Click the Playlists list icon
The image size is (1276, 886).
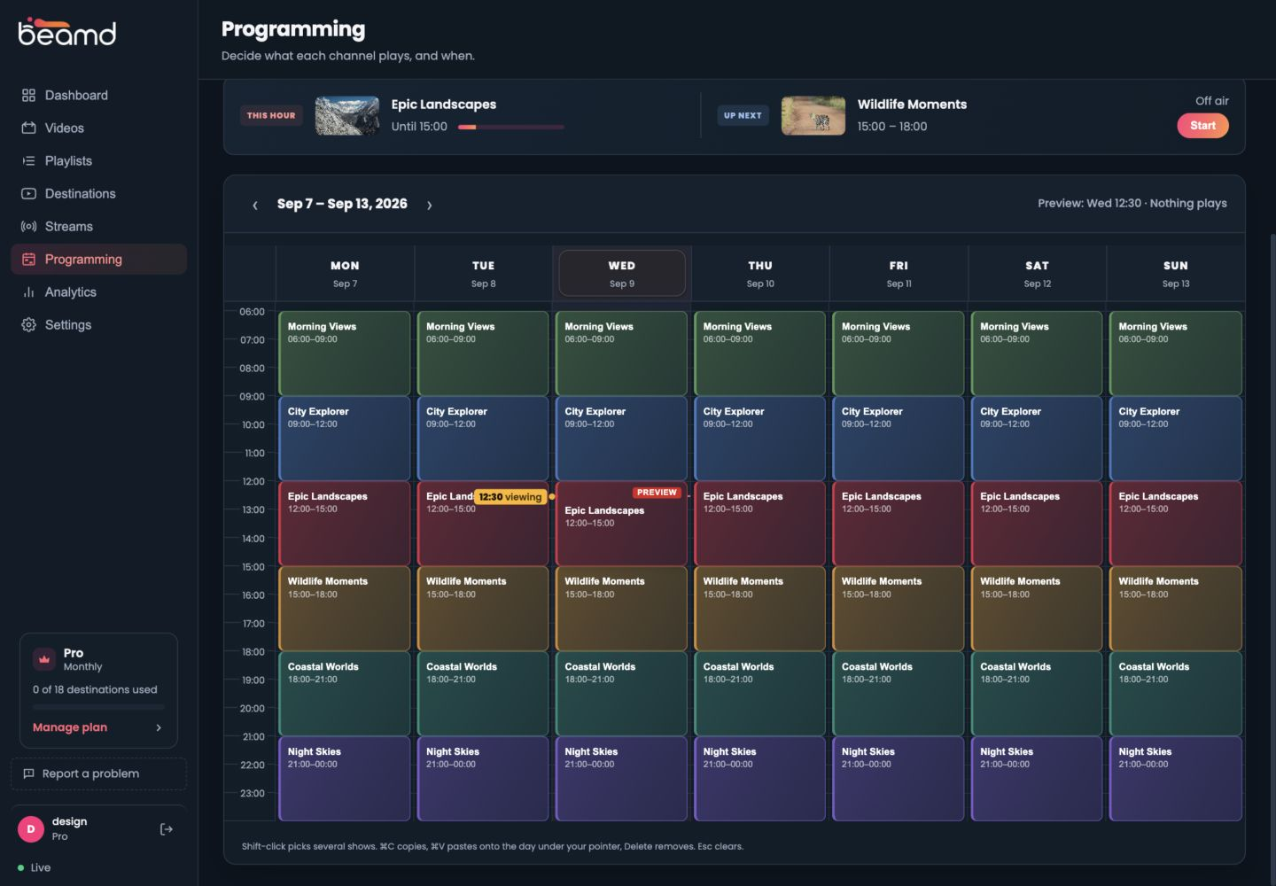coord(28,160)
